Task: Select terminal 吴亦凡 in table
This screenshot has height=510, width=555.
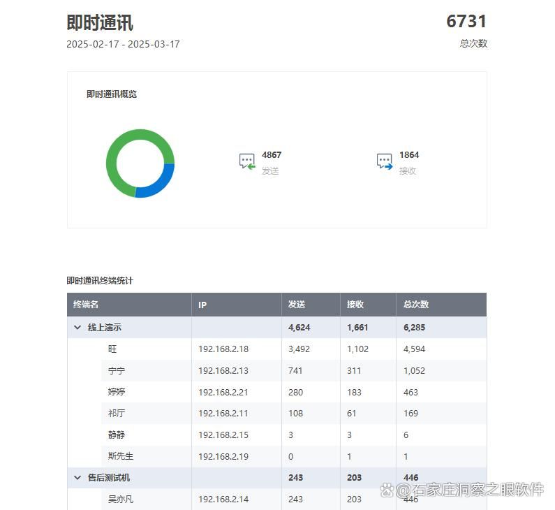Action: coord(121,500)
